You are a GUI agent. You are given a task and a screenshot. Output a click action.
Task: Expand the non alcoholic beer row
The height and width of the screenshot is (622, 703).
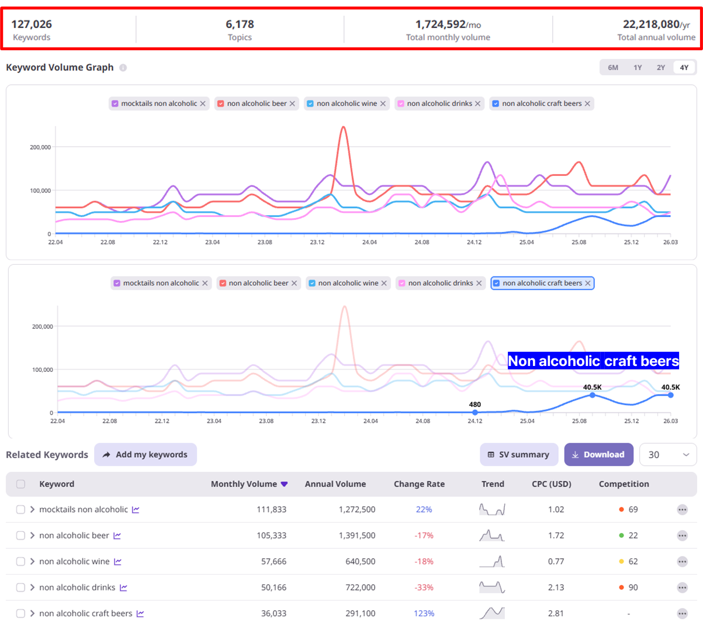tap(32, 535)
